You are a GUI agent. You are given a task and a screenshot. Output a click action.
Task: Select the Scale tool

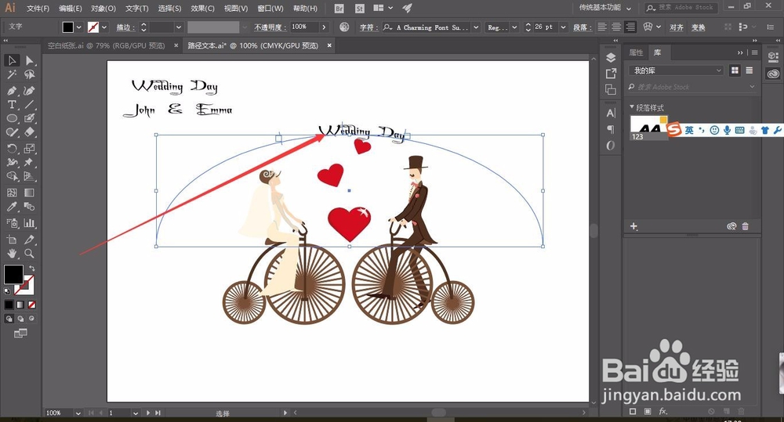[x=30, y=148]
